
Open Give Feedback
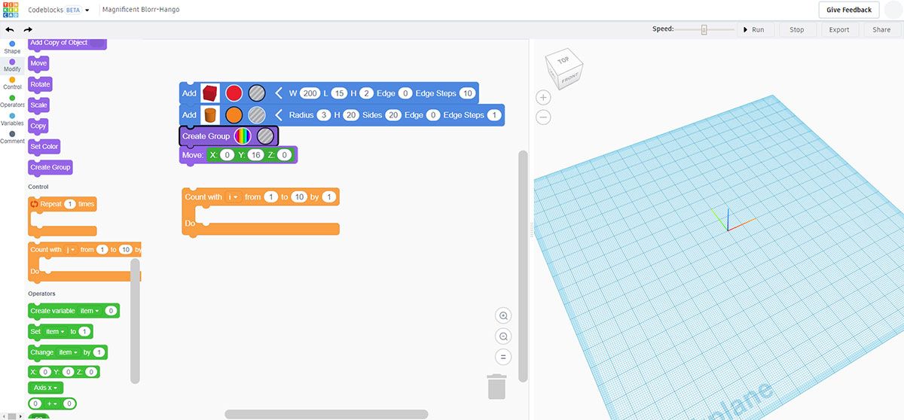(849, 10)
